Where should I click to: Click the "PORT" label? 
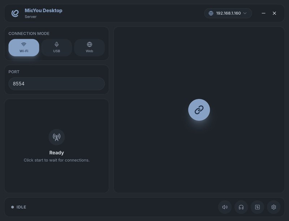[x=14, y=72]
